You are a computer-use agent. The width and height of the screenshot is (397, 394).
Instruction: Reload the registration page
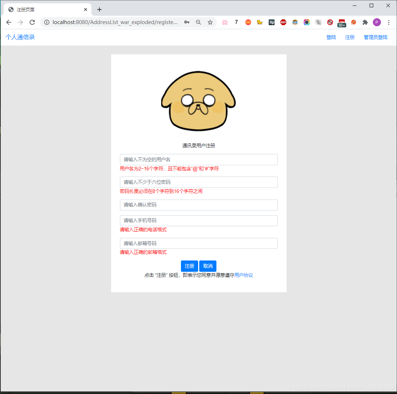32,22
